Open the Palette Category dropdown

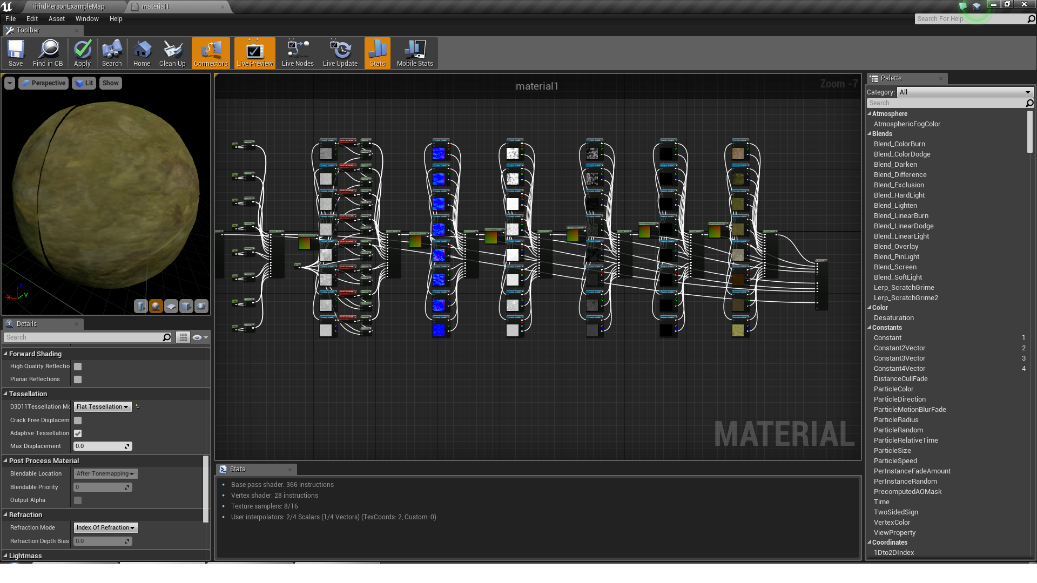[965, 92]
